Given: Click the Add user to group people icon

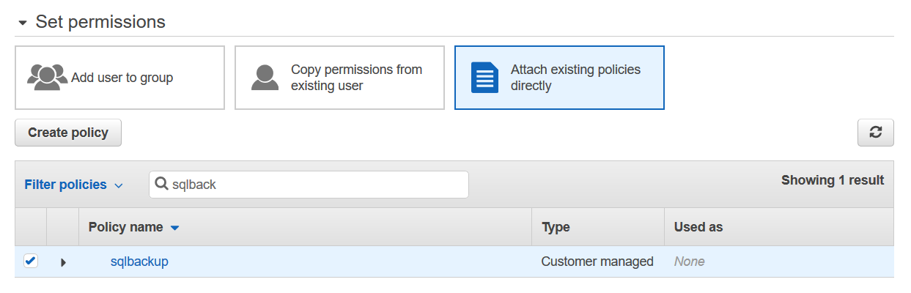Looking at the screenshot, I should (x=47, y=77).
